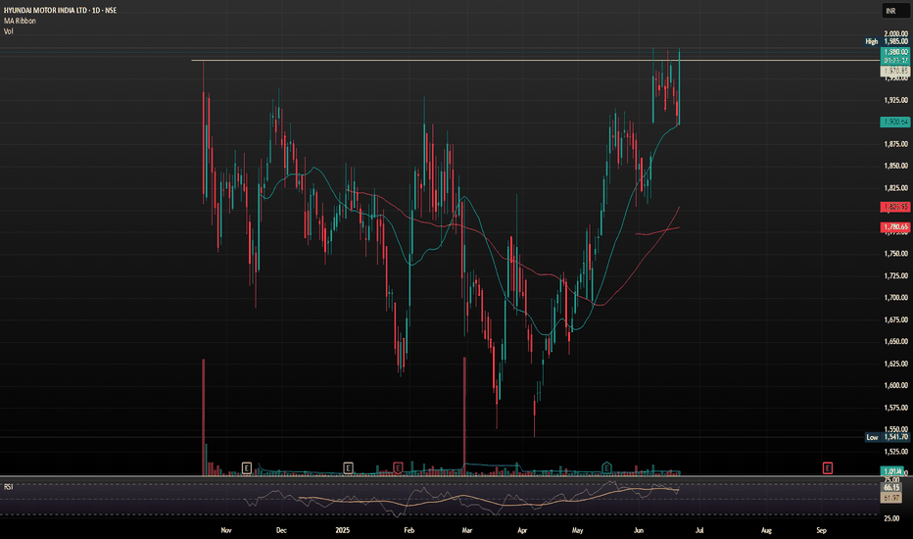Open the early January 2025 earnings E marker
913x539 pixels.
(x=348, y=467)
